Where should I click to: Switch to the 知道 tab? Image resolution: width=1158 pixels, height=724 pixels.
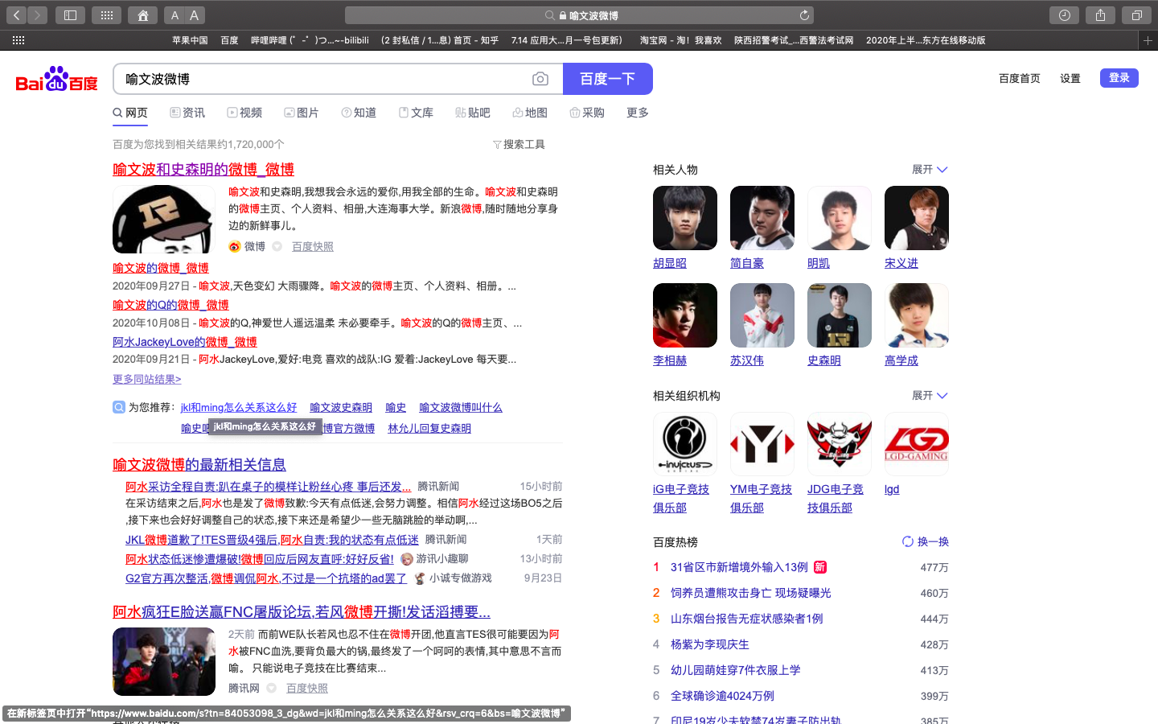pos(359,113)
